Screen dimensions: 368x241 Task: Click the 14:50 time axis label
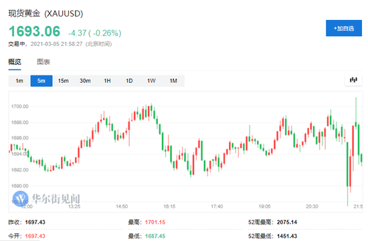(x=122, y=206)
